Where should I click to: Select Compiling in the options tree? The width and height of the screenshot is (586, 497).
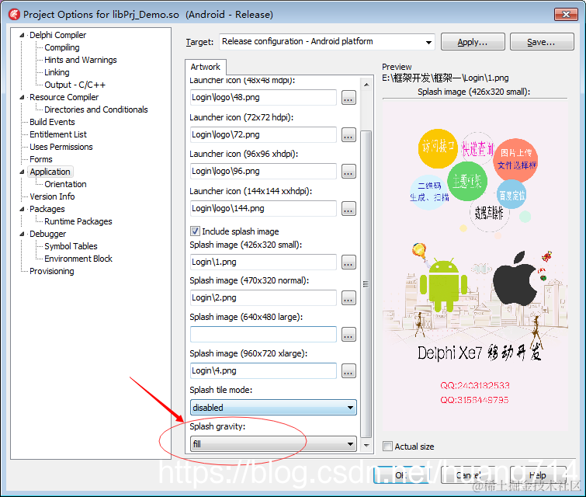62,47
